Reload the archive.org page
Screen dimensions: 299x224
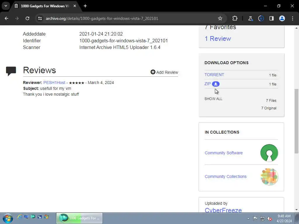pyautogui.click(x=27, y=18)
